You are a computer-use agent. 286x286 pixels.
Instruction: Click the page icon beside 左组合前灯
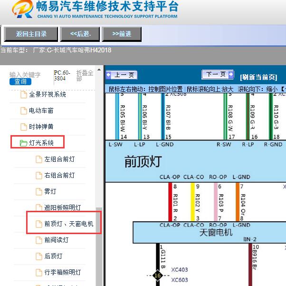39,159
